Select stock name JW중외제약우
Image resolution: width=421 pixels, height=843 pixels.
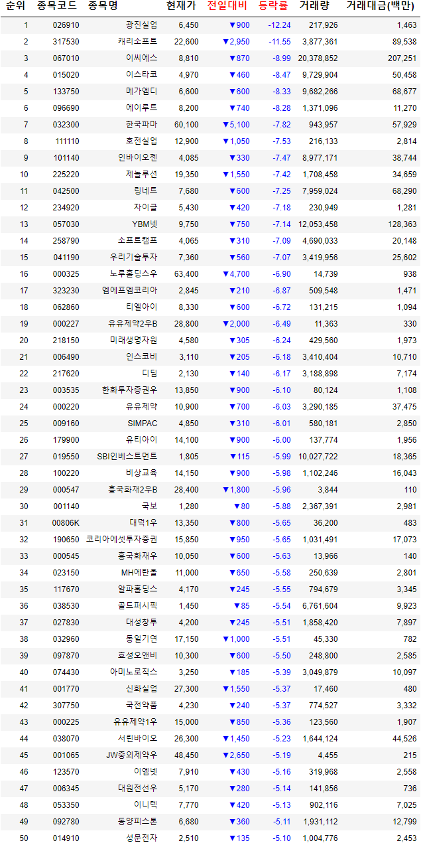coord(131,755)
